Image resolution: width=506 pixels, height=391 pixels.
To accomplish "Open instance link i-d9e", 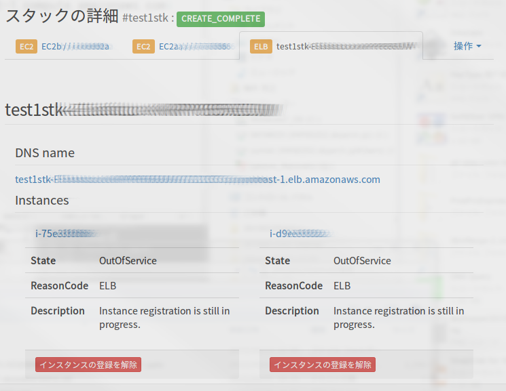I will [x=300, y=233].
